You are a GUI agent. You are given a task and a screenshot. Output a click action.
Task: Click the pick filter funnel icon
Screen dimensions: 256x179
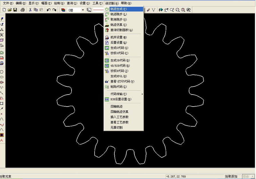point(154,10)
